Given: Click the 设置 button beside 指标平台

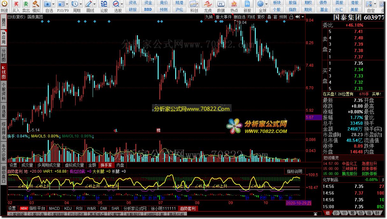Looking at the screenshot, I should pos(12,209).
